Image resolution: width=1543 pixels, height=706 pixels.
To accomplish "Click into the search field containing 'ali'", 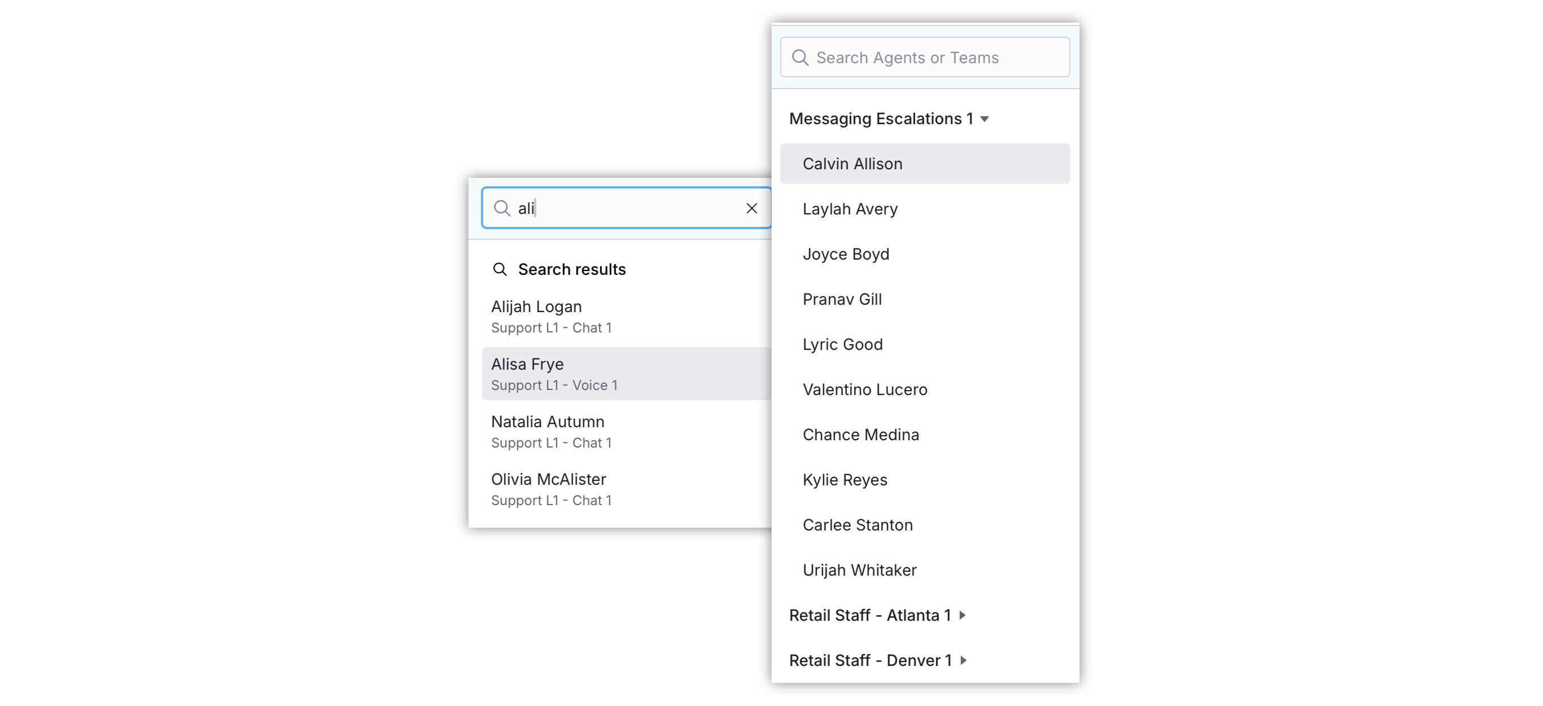I will pos(626,208).
